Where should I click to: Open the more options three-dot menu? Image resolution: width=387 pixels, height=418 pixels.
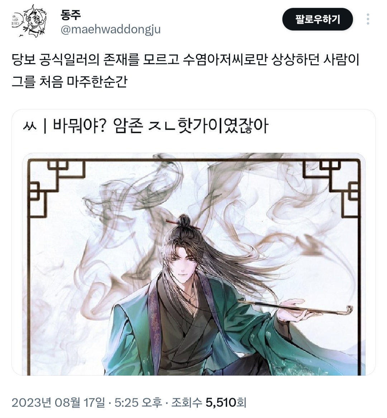[x=368, y=19]
